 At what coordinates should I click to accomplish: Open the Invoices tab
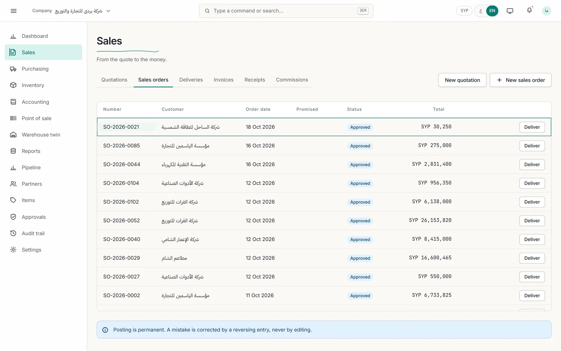coord(224,80)
